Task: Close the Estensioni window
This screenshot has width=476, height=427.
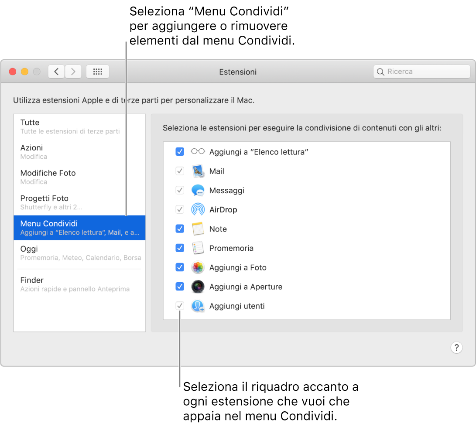Action: click(13, 72)
